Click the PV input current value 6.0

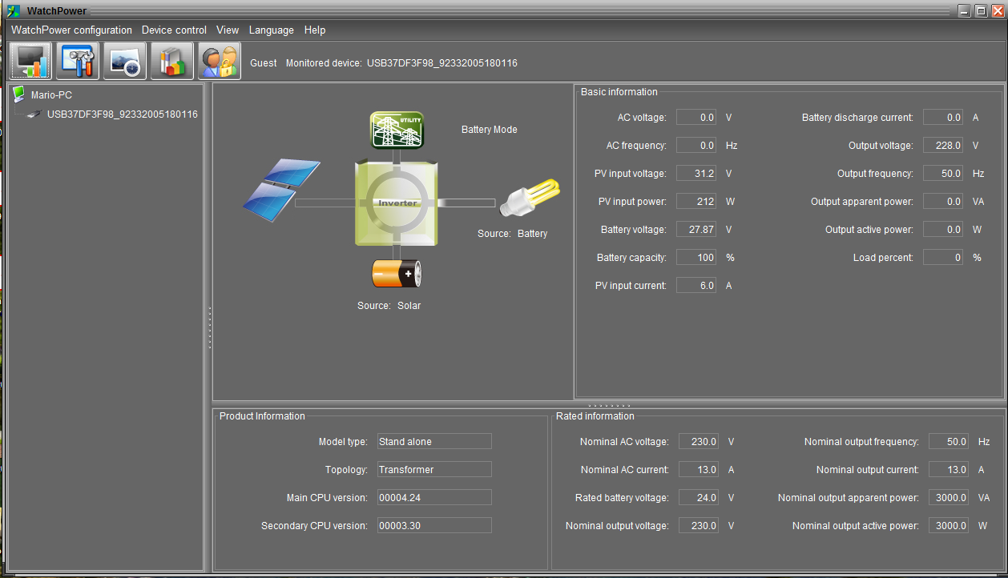pyautogui.click(x=696, y=286)
